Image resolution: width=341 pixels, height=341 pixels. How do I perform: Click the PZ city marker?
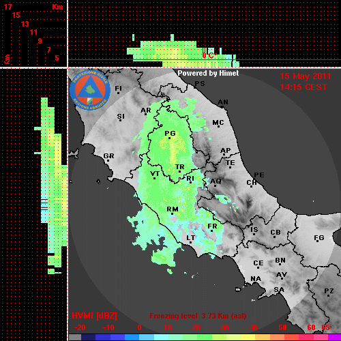pyautogui.click(x=329, y=295)
